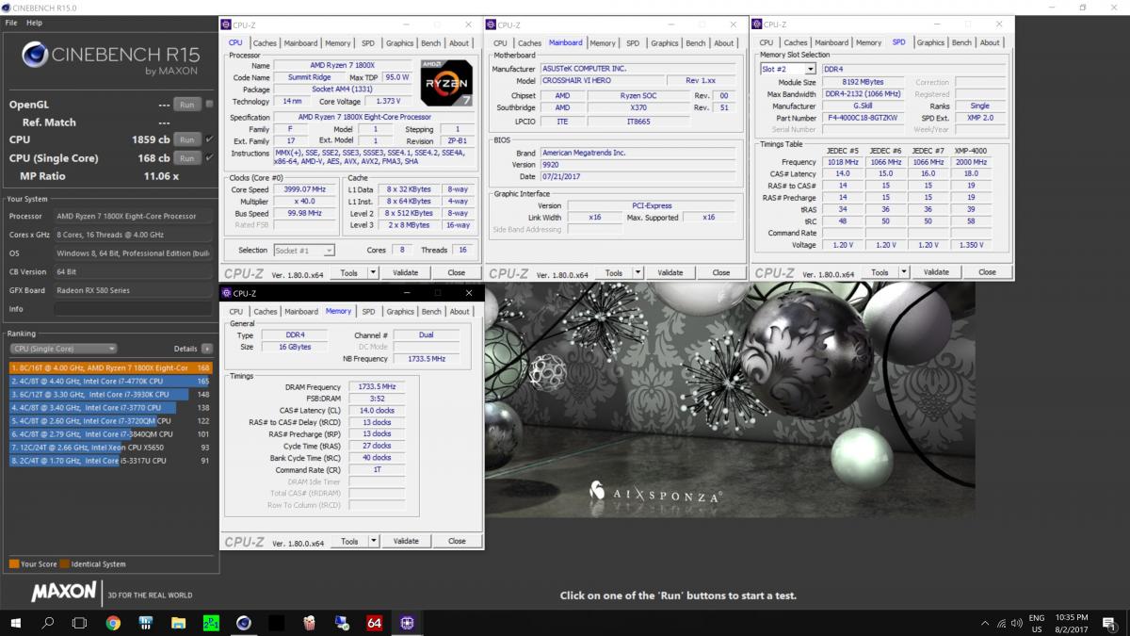
Task: Open the volume control in system tray
Action: (1015, 623)
